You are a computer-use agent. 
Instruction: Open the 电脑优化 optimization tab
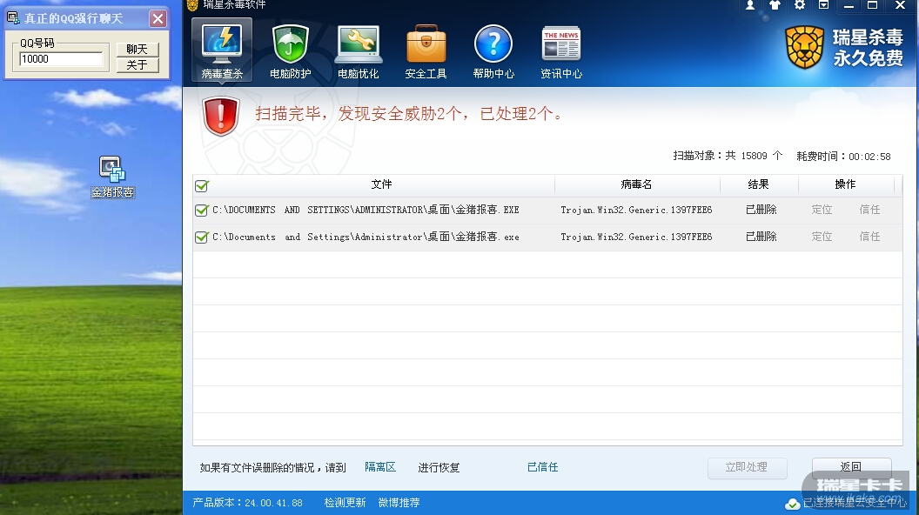tap(358, 51)
